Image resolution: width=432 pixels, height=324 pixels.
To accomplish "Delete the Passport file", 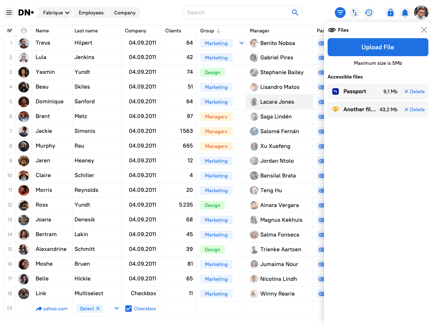I will coord(414,91).
